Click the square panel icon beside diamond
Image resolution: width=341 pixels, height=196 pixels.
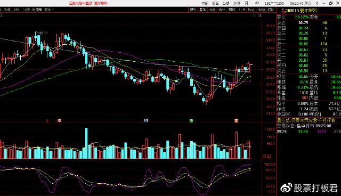point(259,15)
